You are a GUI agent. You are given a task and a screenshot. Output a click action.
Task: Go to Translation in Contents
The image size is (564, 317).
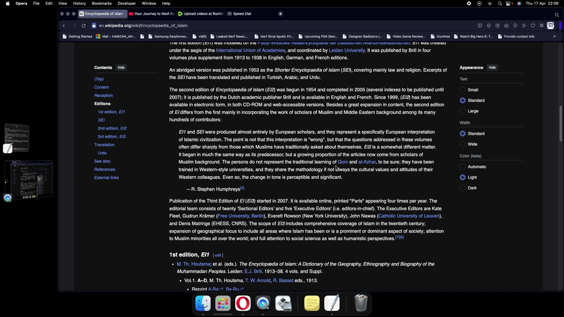pyautogui.click(x=104, y=145)
